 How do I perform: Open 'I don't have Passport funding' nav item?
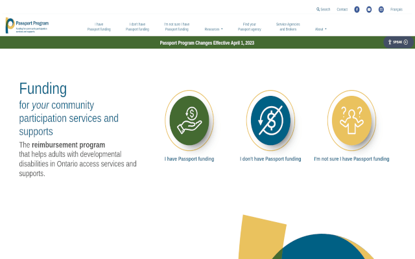point(137,27)
